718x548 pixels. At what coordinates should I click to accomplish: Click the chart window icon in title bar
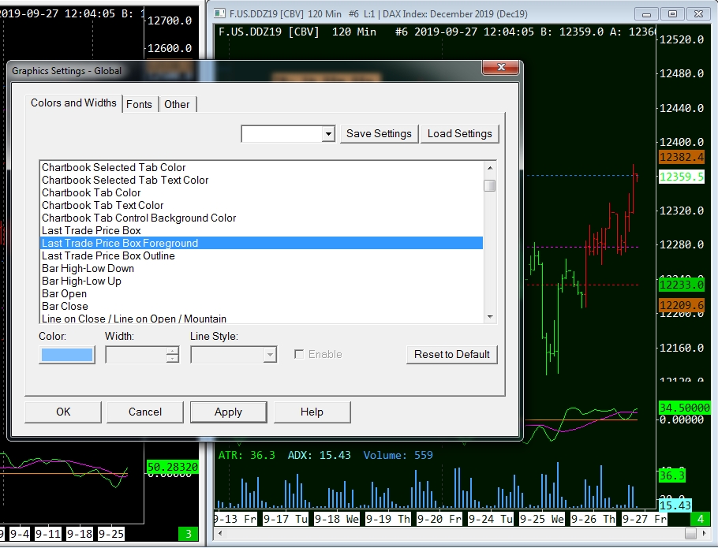click(x=219, y=13)
